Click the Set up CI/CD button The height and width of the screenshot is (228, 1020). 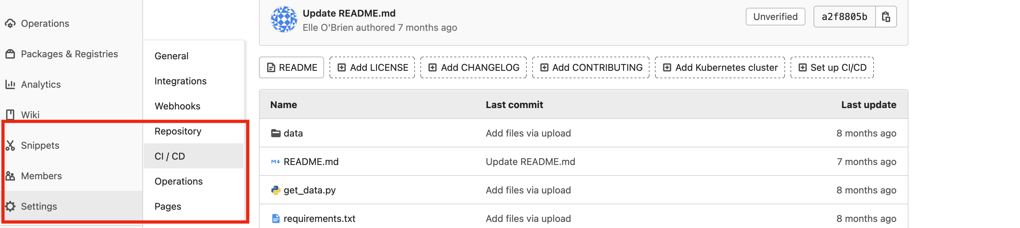click(x=832, y=67)
